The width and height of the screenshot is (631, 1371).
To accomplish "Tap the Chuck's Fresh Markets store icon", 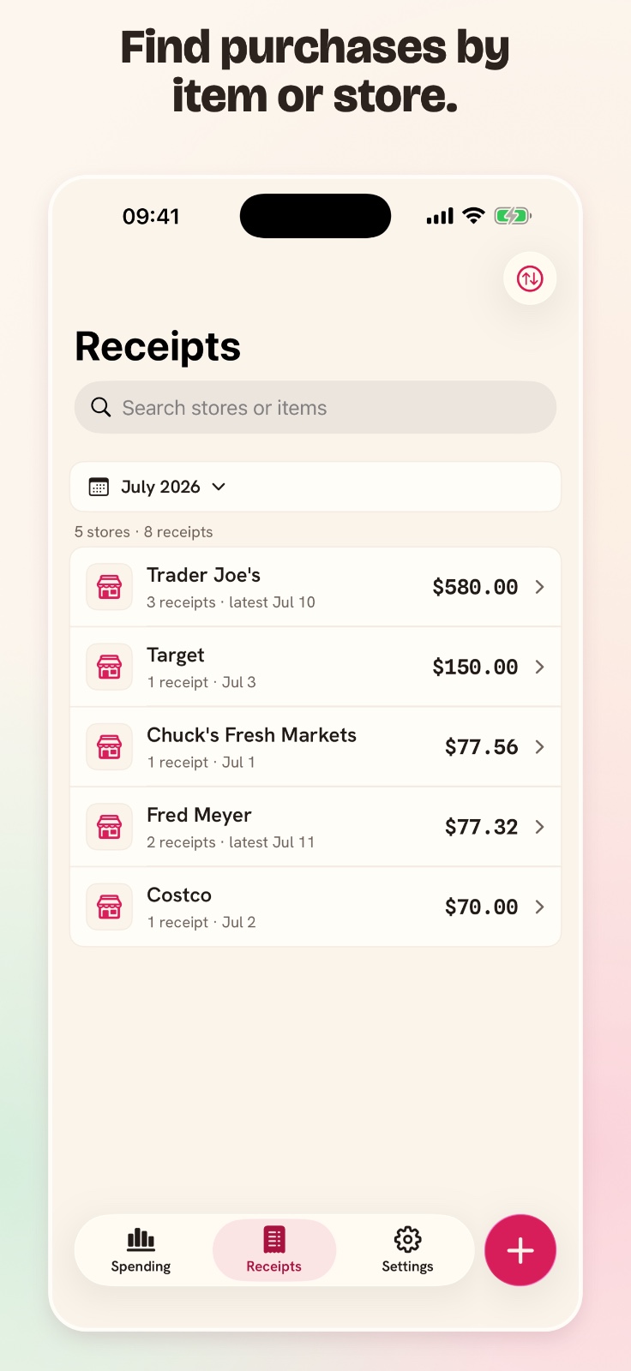I will pyautogui.click(x=110, y=746).
